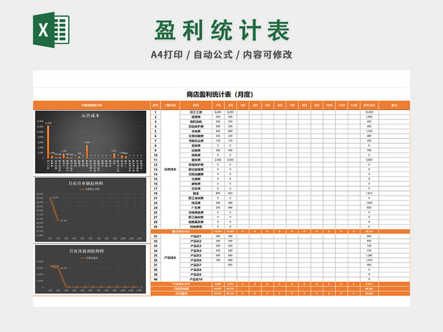Screen dimensions: 443x332
Task: Select the 5,000 yearly total for 租赁费
Action: (369, 160)
